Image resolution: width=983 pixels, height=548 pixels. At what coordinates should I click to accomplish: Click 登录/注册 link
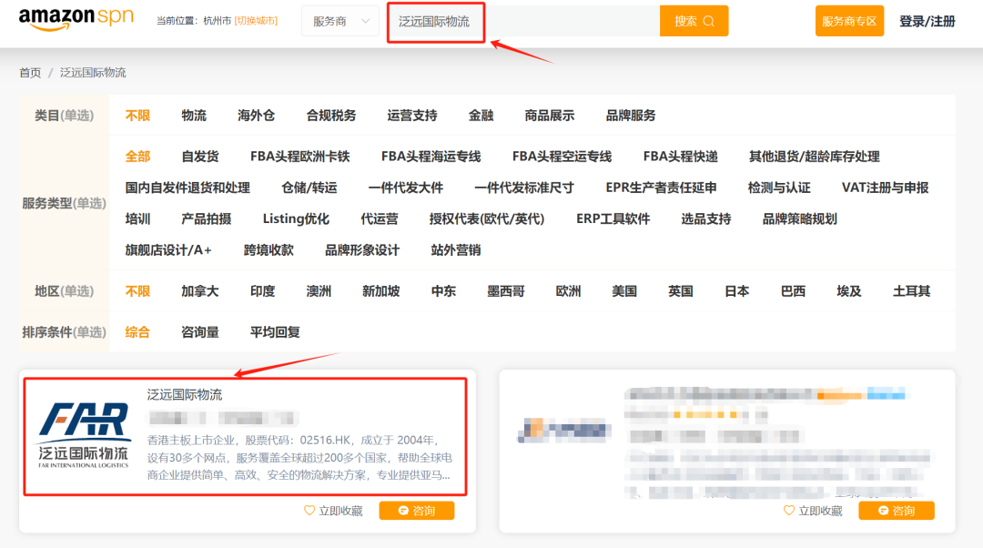[927, 21]
